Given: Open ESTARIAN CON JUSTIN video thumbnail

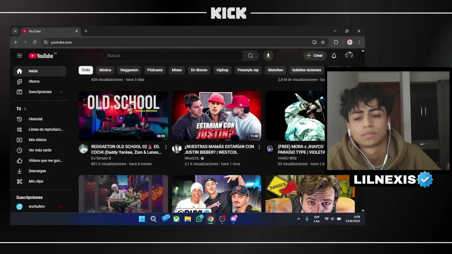Looking at the screenshot, I should pyautogui.click(x=216, y=116).
